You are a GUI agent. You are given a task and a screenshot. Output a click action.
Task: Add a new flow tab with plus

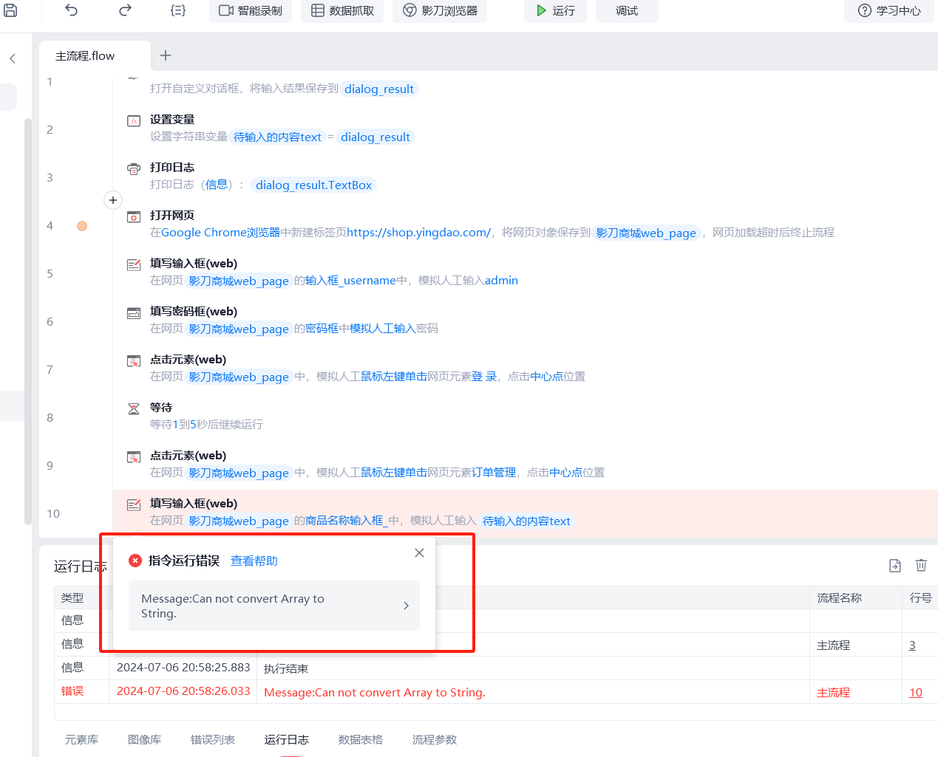coord(166,55)
